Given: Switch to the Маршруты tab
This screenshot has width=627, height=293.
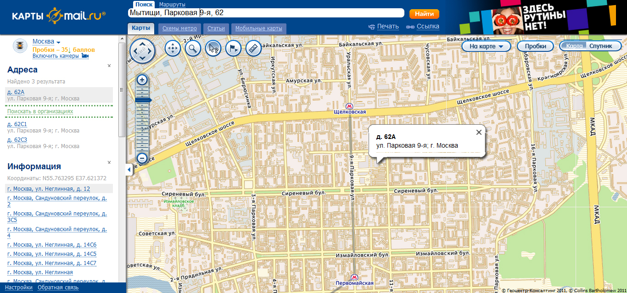Looking at the screenshot, I should (172, 4).
